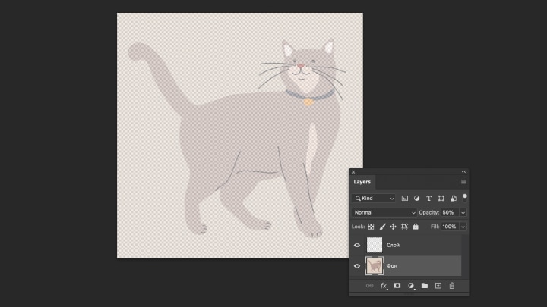
Task: Lock all with the padlock icon
Action: coord(416,227)
